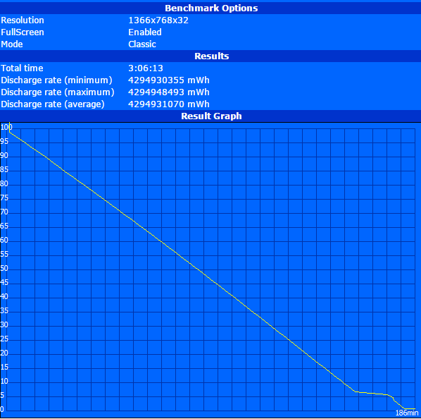
Task: Click the 186min label on graph axis
Action: tap(407, 413)
